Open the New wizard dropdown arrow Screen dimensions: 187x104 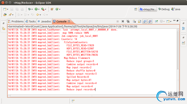click(x=8, y=9)
